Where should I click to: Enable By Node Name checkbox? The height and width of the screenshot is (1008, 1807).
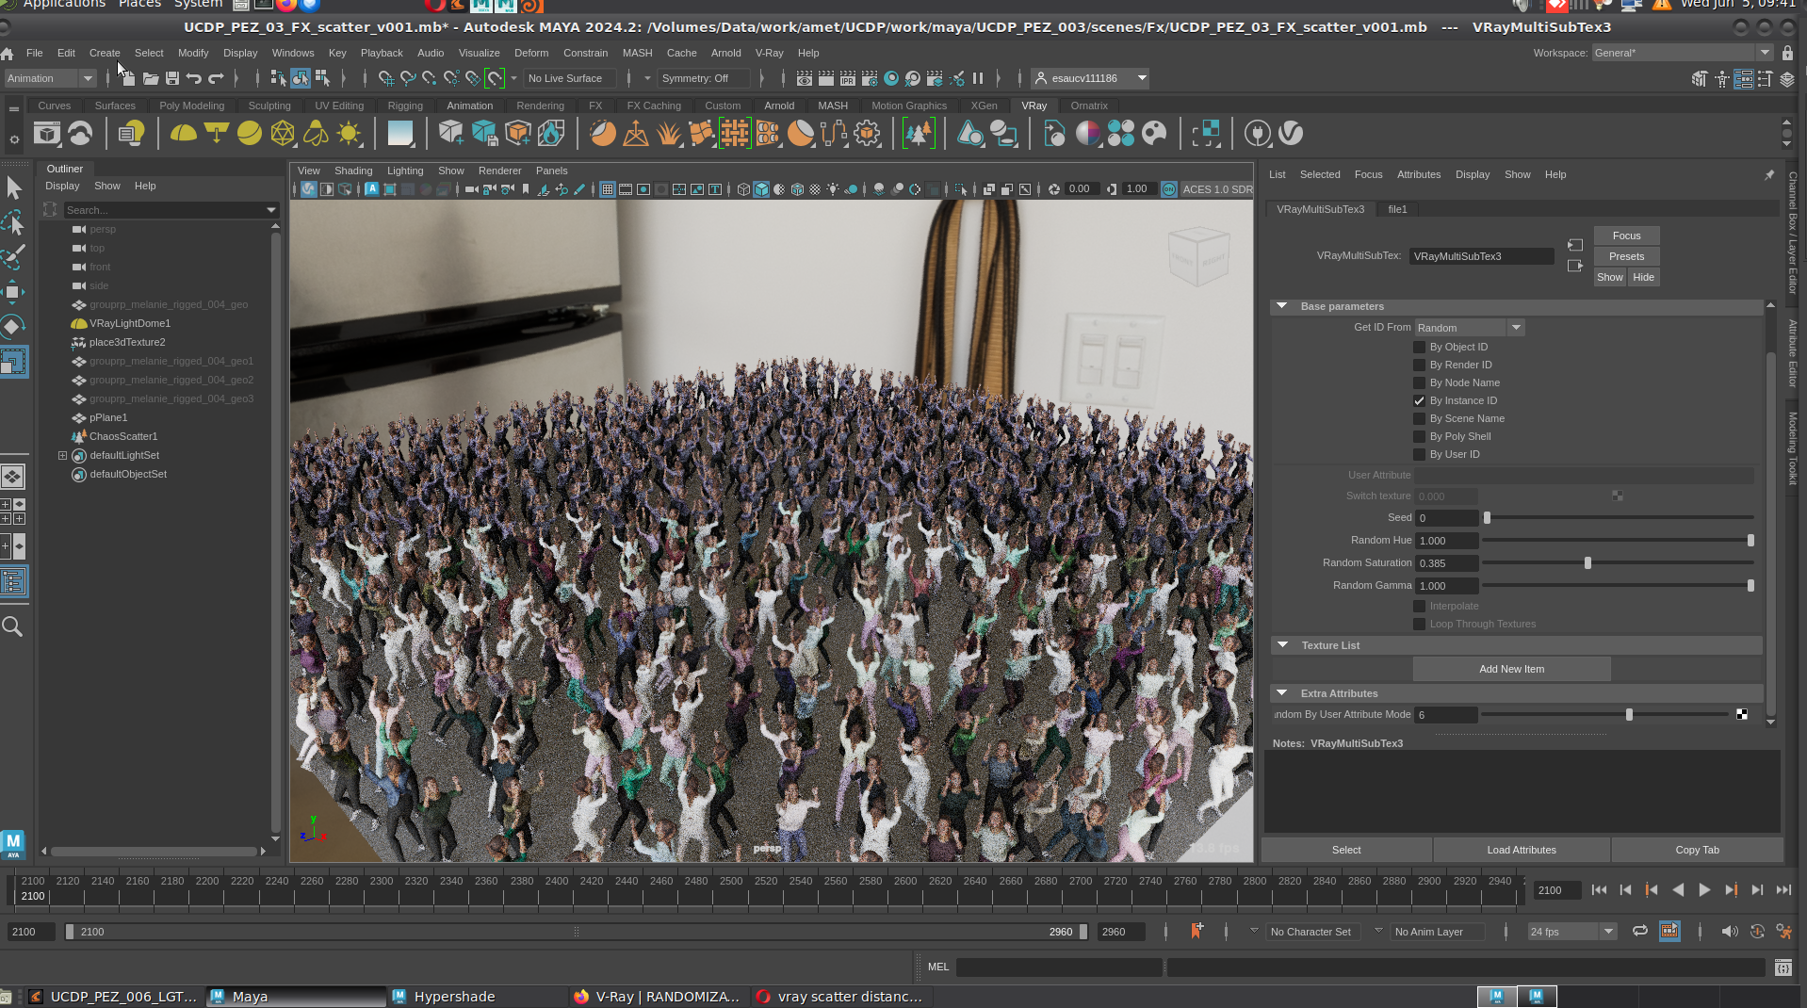coord(1419,382)
